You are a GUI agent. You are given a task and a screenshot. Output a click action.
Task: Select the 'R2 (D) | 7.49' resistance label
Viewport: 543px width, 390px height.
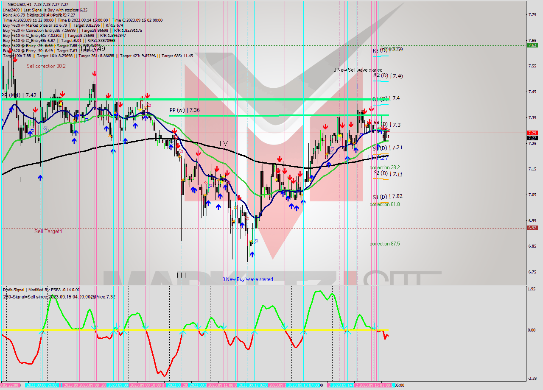(x=388, y=76)
